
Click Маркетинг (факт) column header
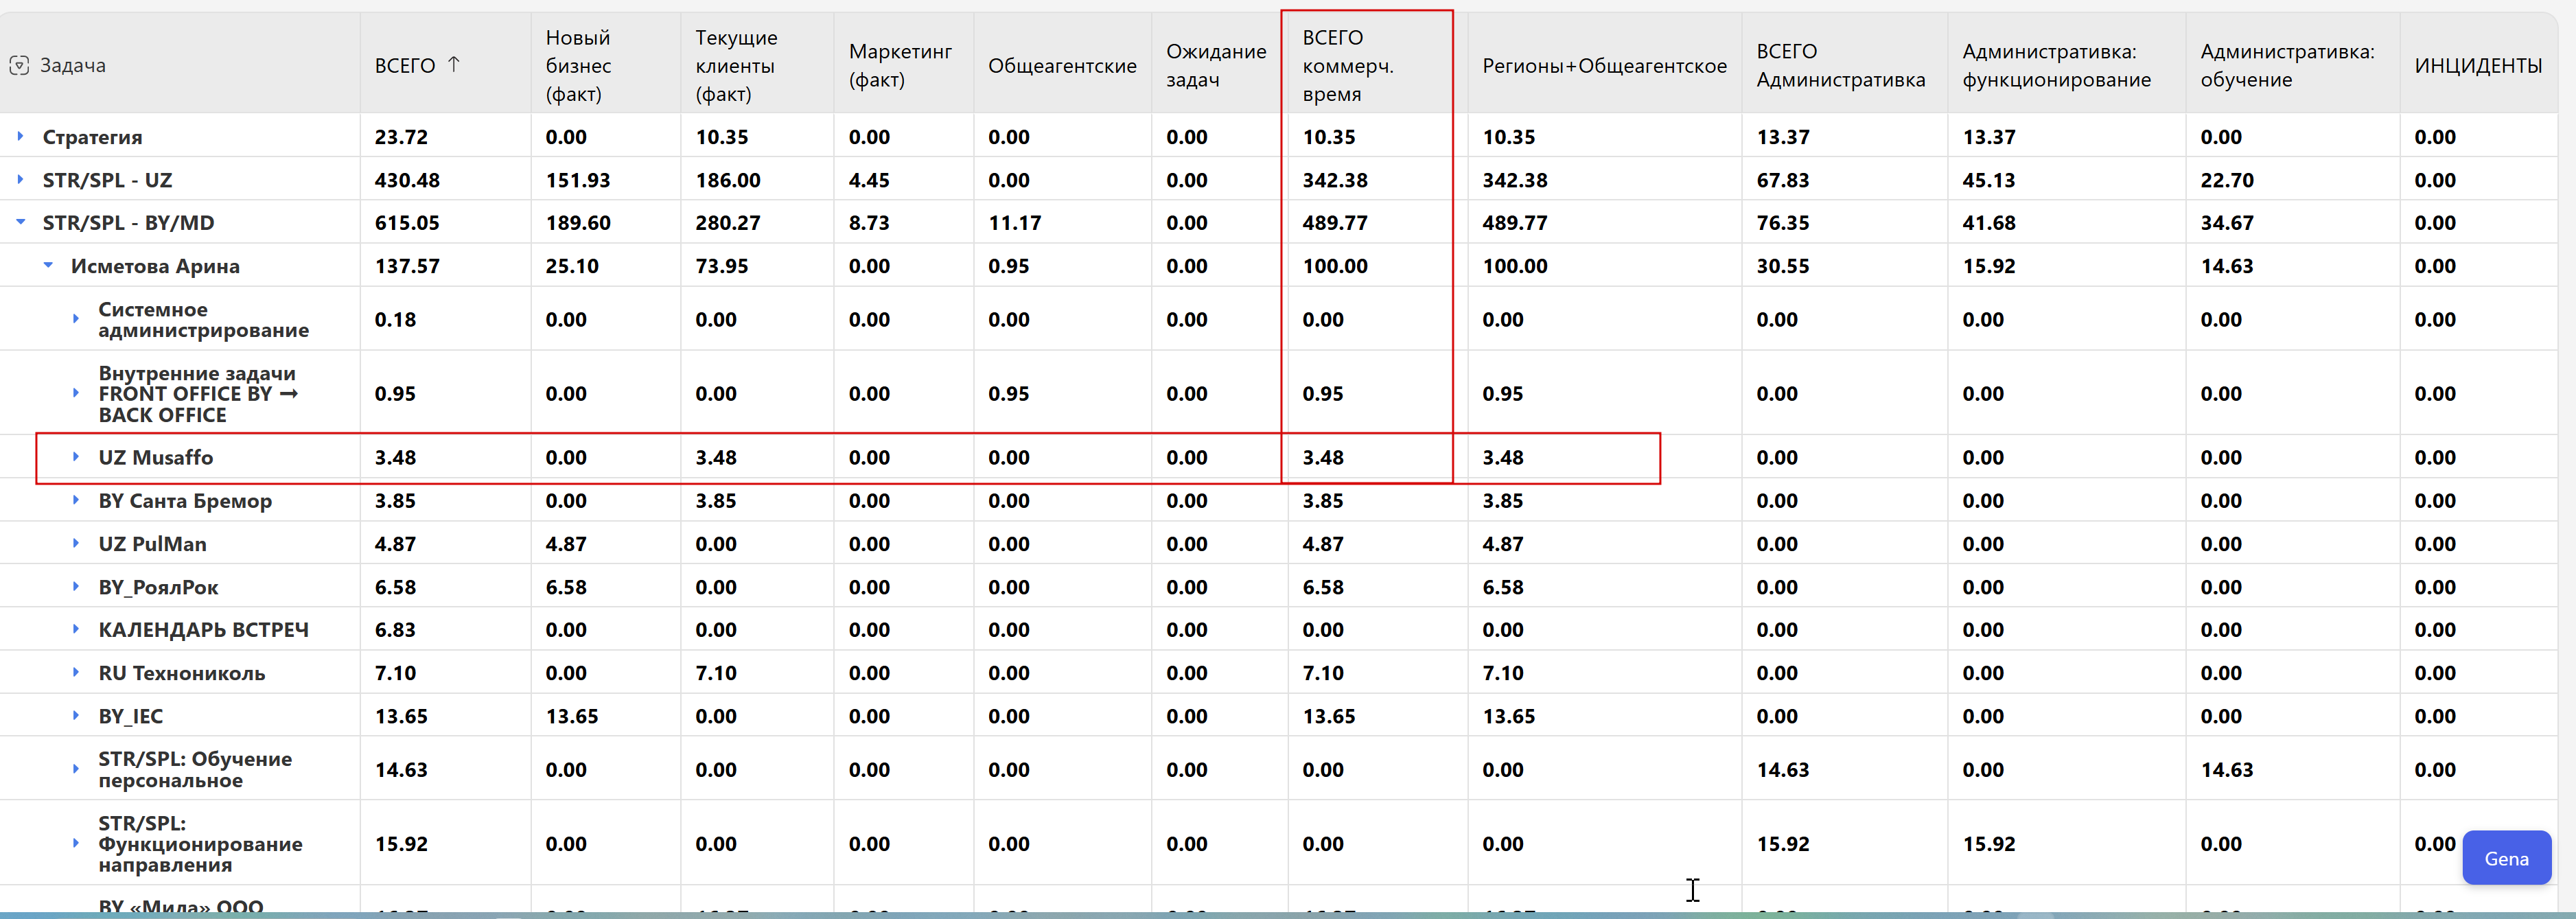point(899,65)
